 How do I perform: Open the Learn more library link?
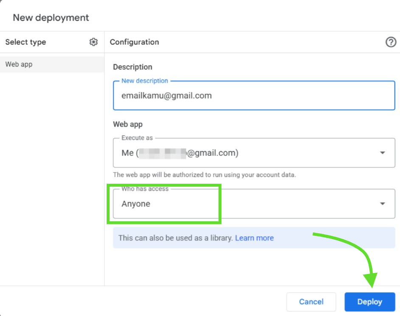point(254,238)
